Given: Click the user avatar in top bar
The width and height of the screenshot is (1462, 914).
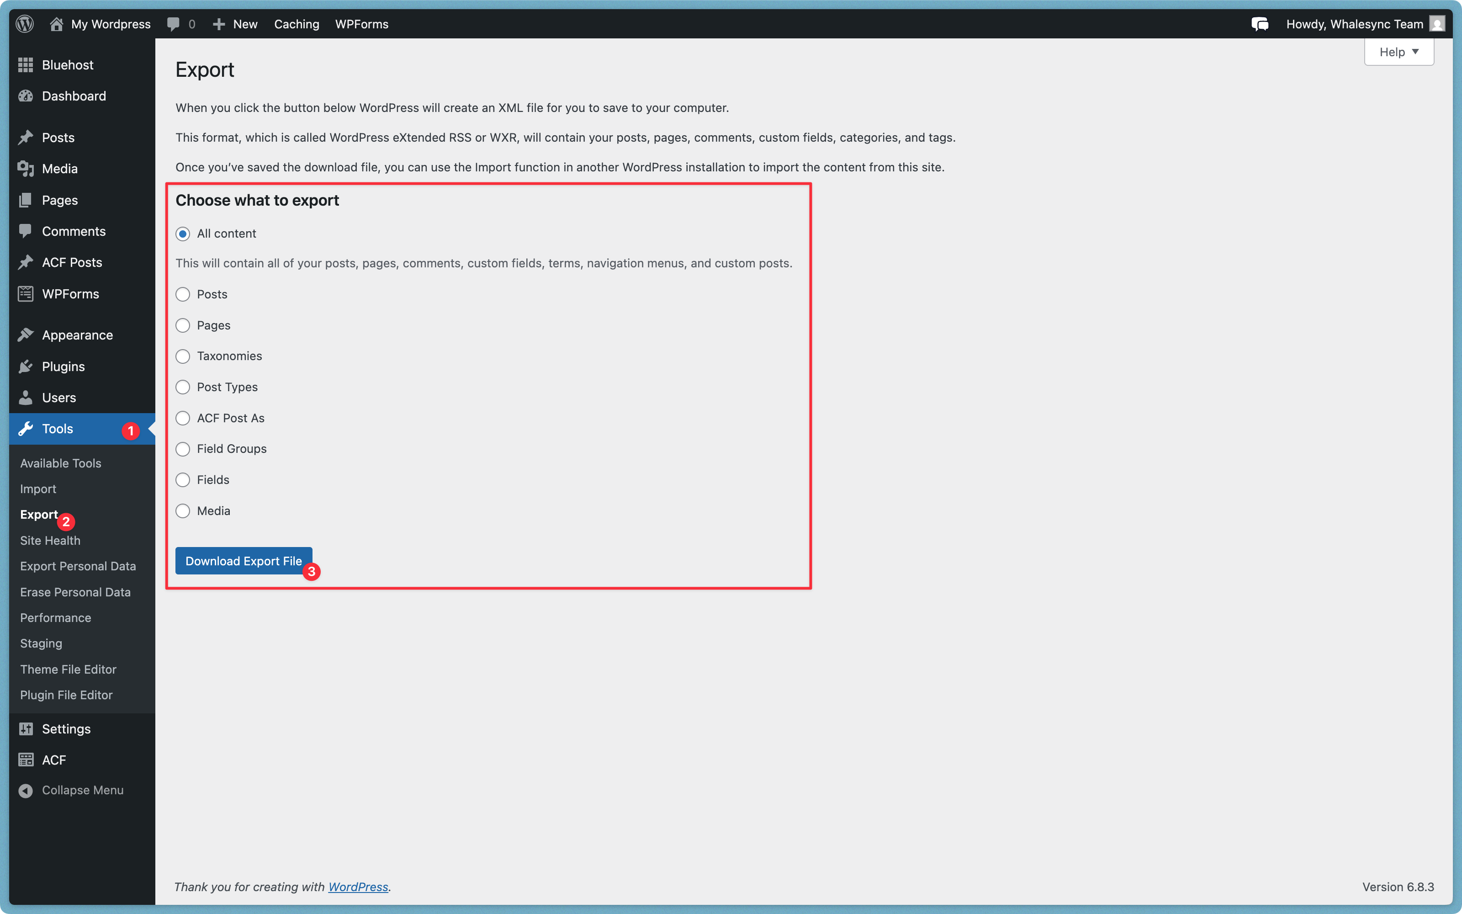Looking at the screenshot, I should 1437,24.
